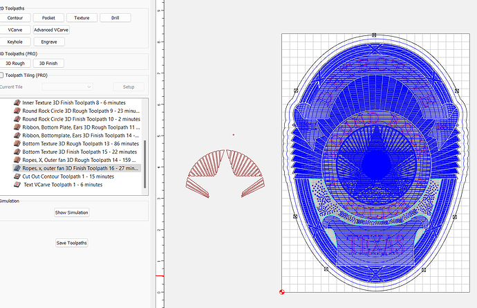The image size is (477, 308).
Task: Click the Save Toolpaths button
Action: click(72, 243)
